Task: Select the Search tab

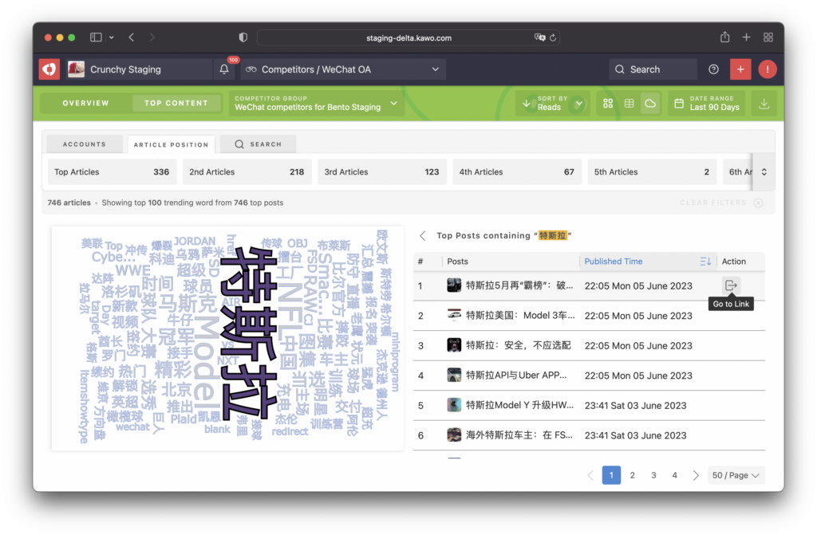Action: click(259, 144)
